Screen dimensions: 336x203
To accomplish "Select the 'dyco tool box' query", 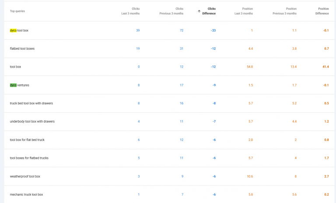I will 19,31.
